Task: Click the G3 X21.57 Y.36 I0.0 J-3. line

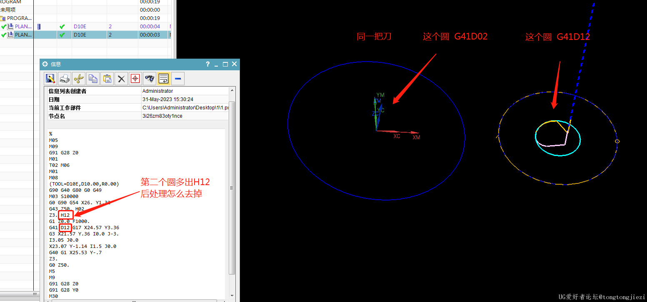Action: point(84,234)
